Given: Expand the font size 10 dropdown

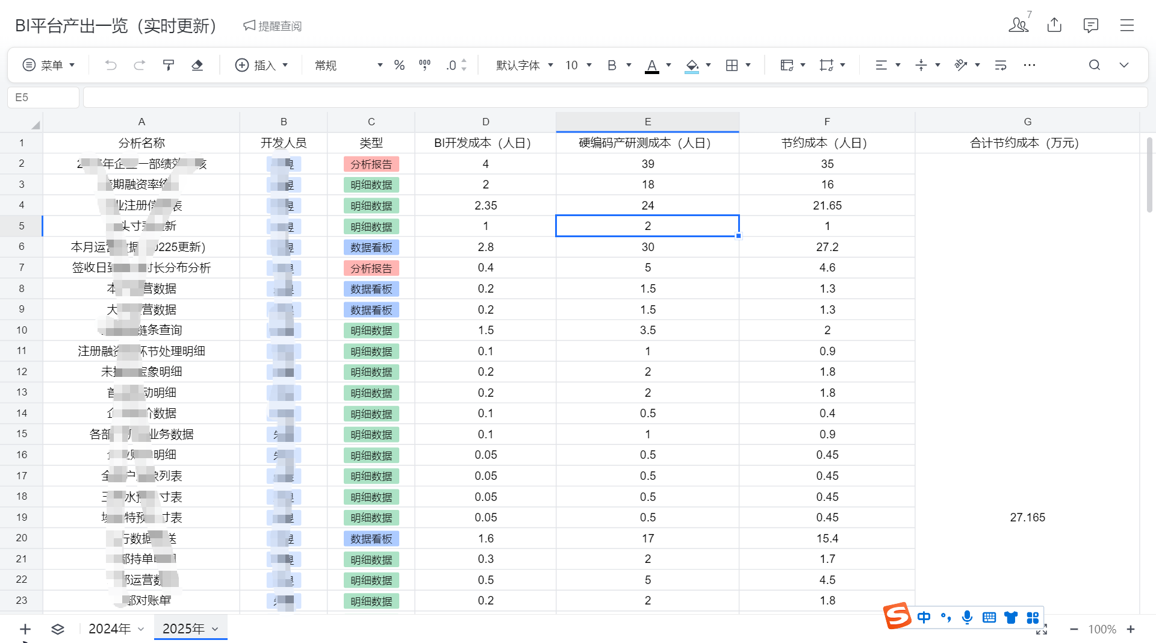Looking at the screenshot, I should (x=578, y=65).
